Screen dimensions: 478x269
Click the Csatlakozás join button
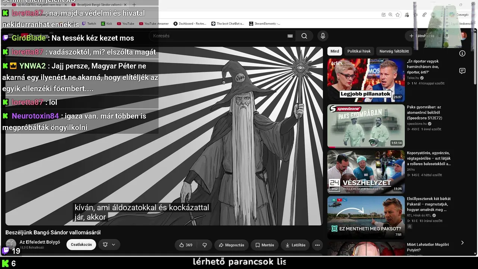[81, 245]
